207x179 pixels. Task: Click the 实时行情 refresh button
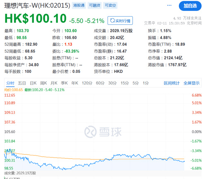pos(120,21)
